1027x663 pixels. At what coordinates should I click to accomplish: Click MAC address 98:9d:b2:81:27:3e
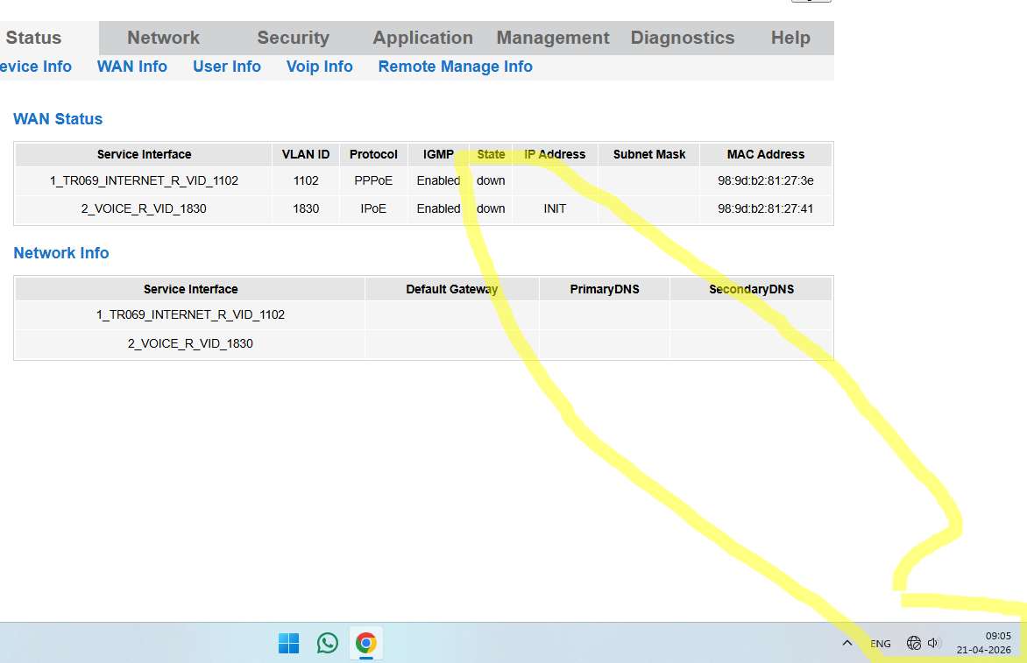coord(766,180)
